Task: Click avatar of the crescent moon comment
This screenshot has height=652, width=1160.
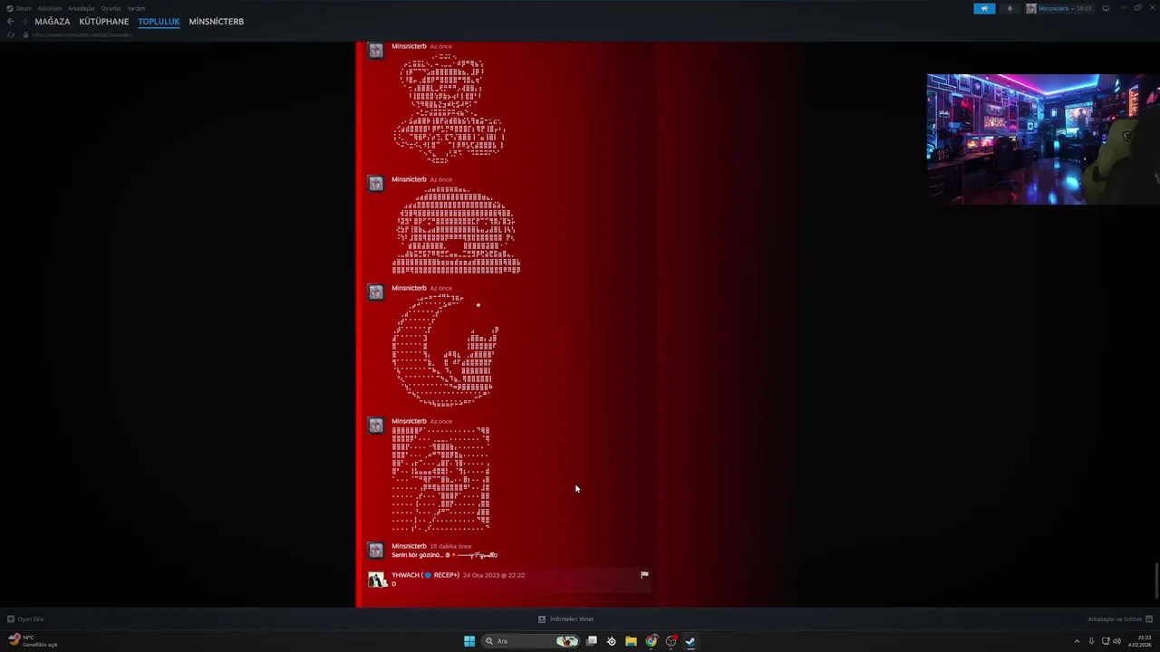Action: tap(376, 292)
